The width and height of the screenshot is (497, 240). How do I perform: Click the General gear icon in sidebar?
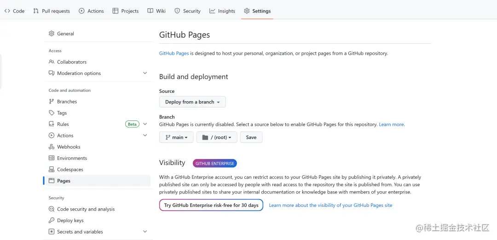tap(52, 34)
